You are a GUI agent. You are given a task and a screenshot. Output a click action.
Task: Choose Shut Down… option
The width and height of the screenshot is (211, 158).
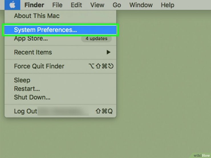pos(60,97)
